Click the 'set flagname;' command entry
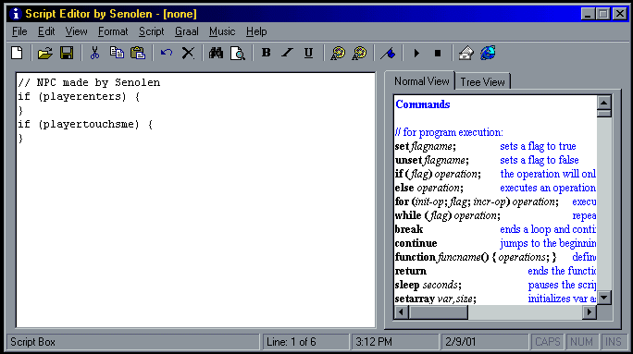This screenshot has width=633, height=354. pos(426,146)
